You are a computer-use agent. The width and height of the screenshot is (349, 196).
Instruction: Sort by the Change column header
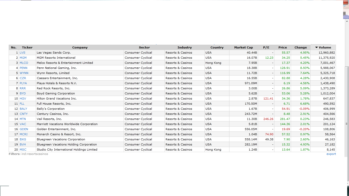(x=300, y=47)
